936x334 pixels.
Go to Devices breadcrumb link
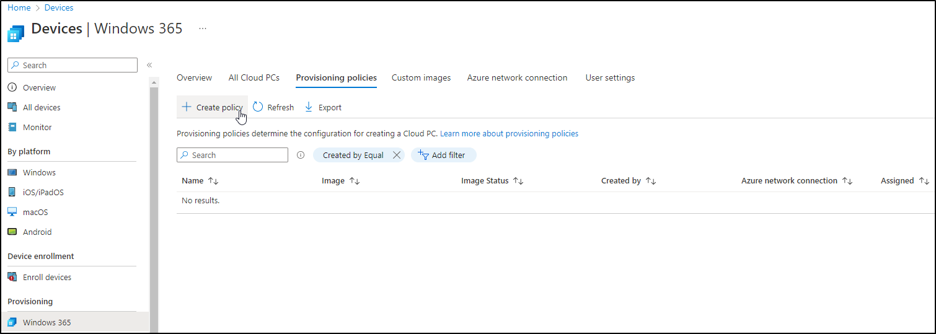(x=59, y=7)
